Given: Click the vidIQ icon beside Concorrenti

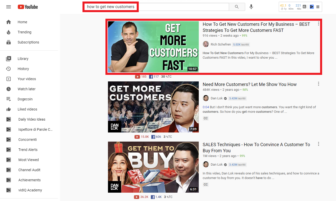Looking at the screenshot, I should (x=9, y=140).
